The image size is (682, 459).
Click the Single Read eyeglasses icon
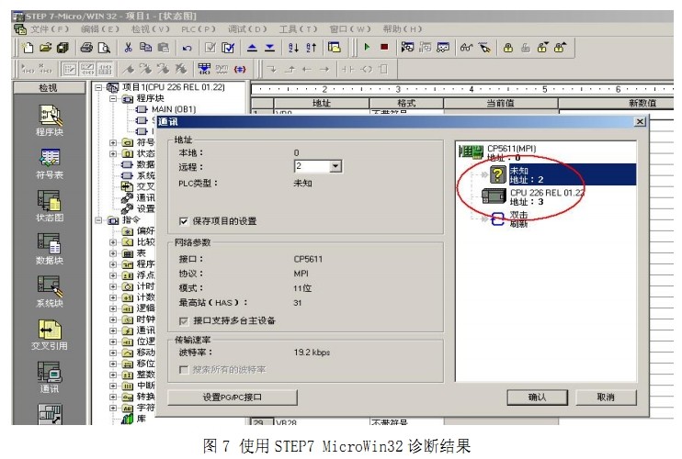click(466, 48)
